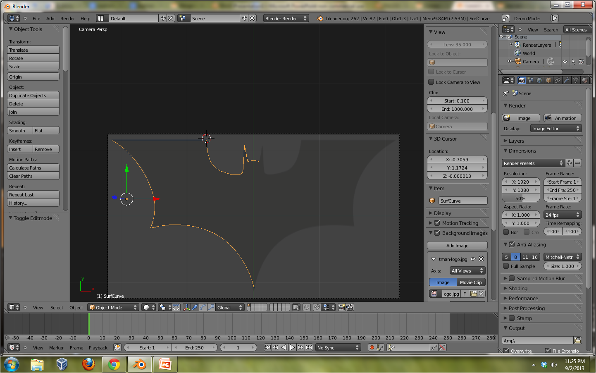Image resolution: width=596 pixels, height=373 pixels.
Task: Expand the Layers panel
Action: (x=516, y=141)
